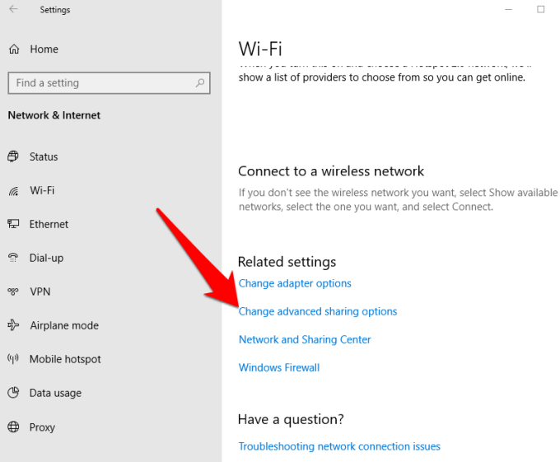This screenshot has width=560, height=462.
Task: Click the back arrow in Settings
Action: click(x=13, y=10)
